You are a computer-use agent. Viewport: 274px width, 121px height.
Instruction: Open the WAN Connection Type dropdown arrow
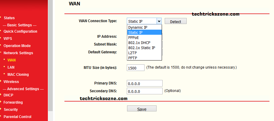[159, 21]
